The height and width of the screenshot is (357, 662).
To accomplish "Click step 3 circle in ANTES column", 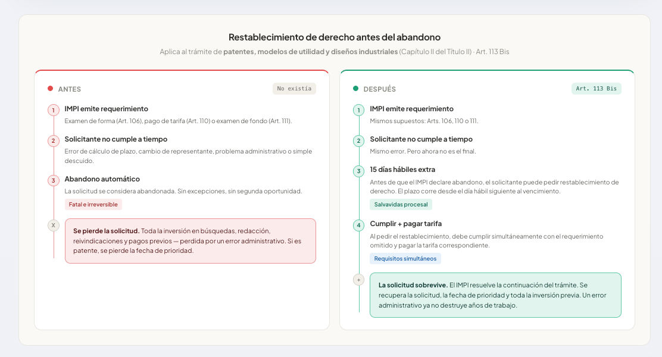I will 53,181.
